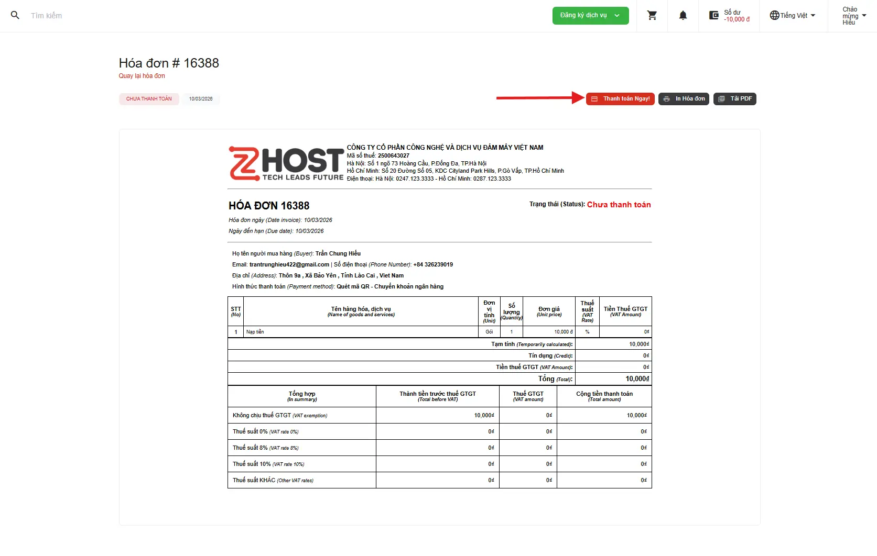877x556 pixels.
Task: Click the Tín dụng (Credit) row label
Action: 550,355
